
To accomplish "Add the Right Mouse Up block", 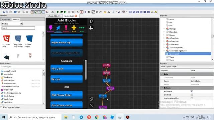I will coord(67,43).
